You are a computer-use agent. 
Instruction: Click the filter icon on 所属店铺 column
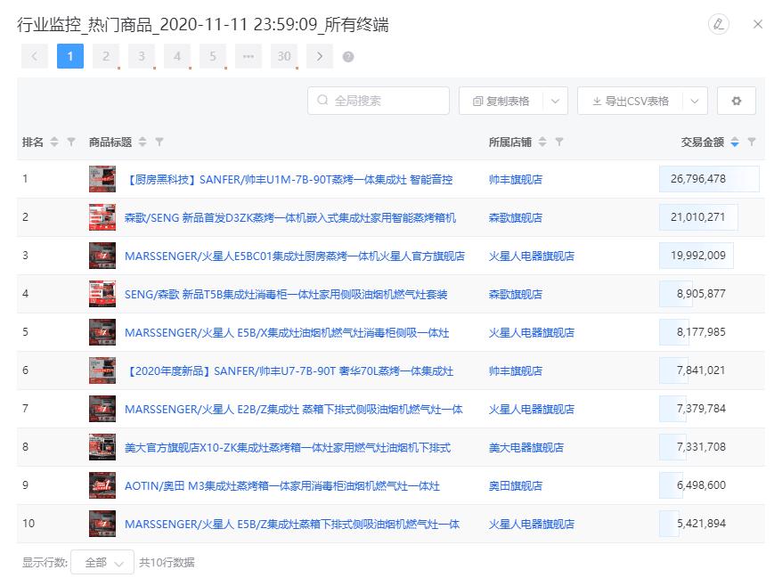click(560, 141)
